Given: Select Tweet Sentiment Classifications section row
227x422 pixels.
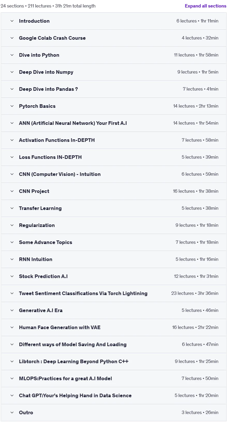Looking at the screenshot, I should pyautogui.click(x=113, y=293).
